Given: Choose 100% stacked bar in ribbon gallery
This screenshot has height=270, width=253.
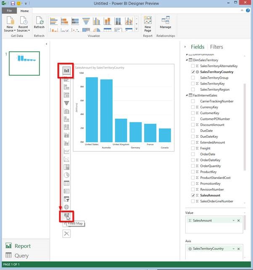Looking at the screenshot, I should click(x=75, y=21).
